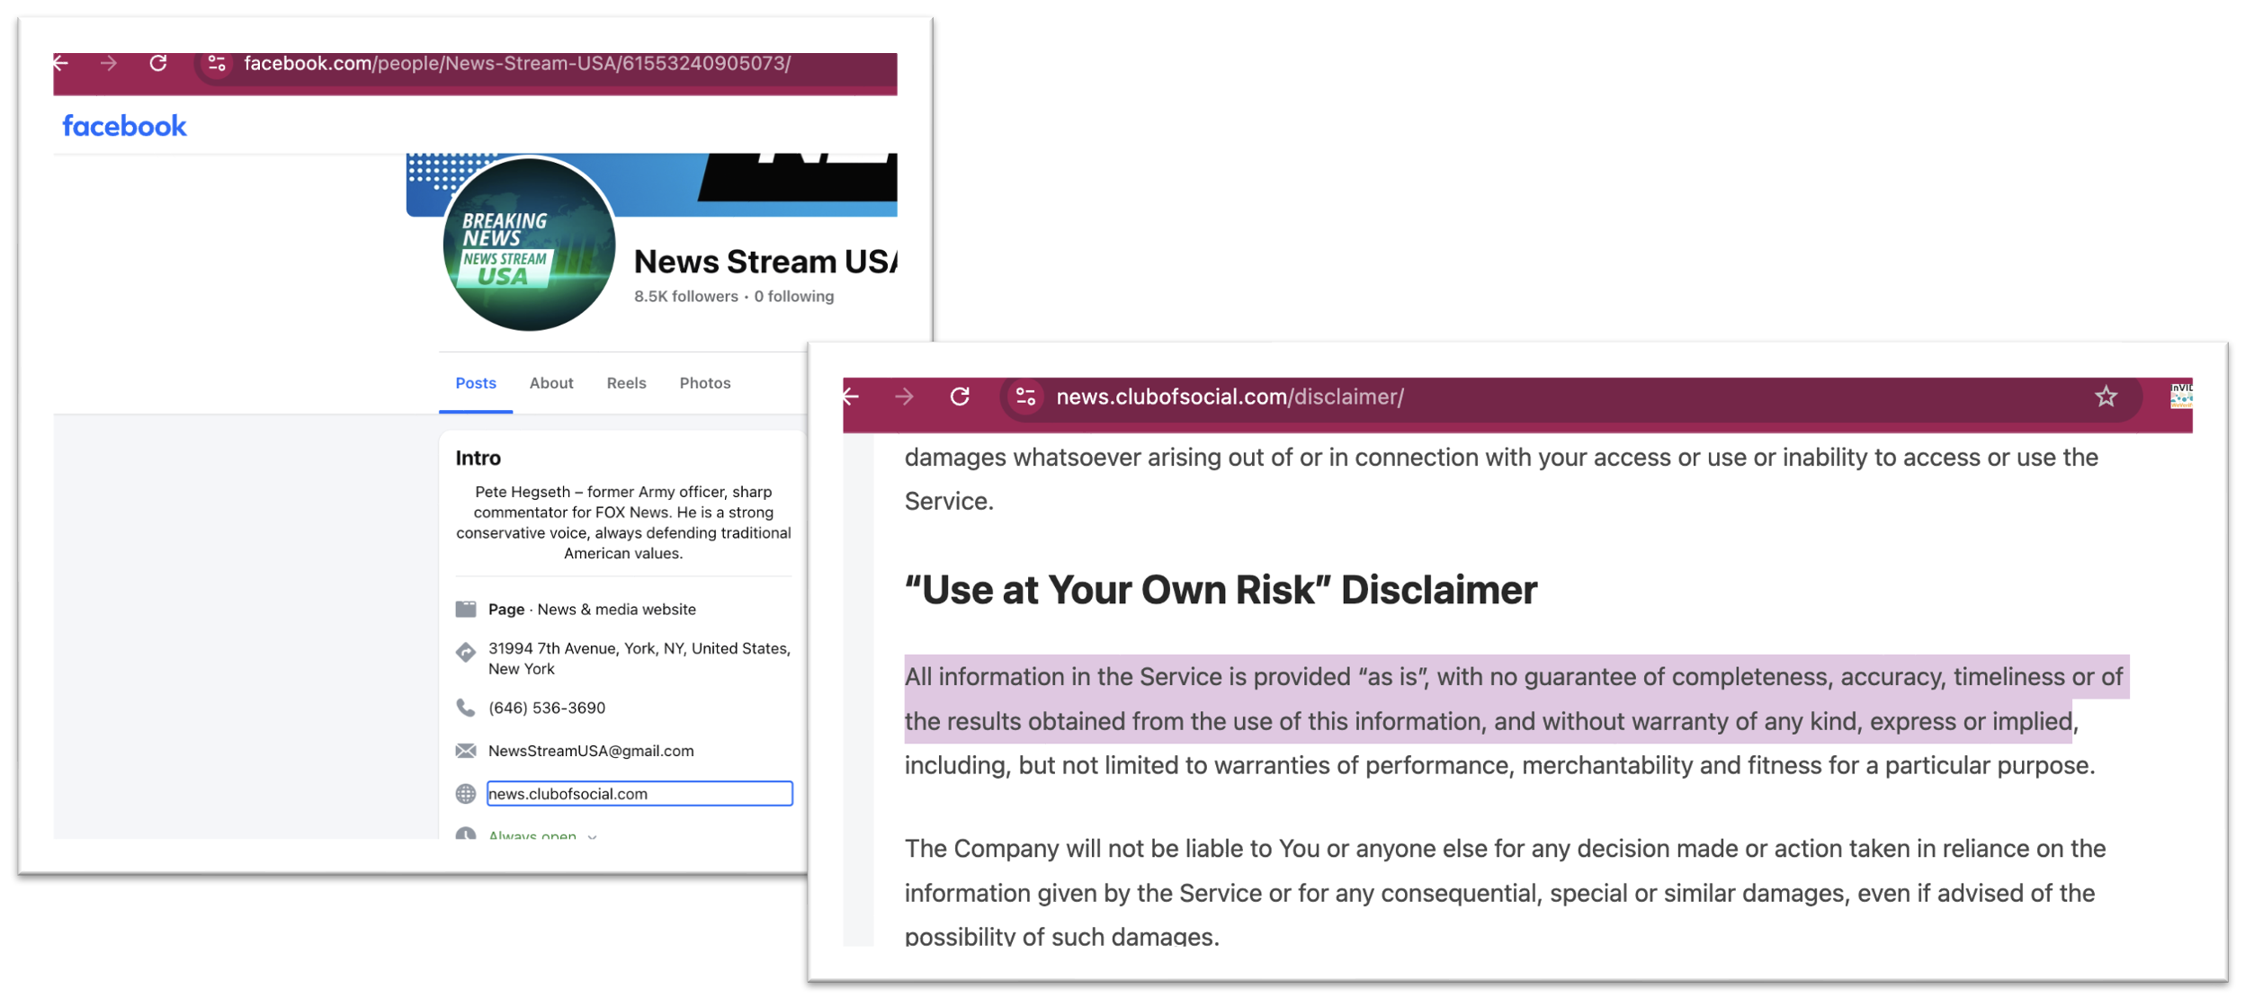
Task: Switch to the About tab
Action: pyautogui.click(x=550, y=384)
